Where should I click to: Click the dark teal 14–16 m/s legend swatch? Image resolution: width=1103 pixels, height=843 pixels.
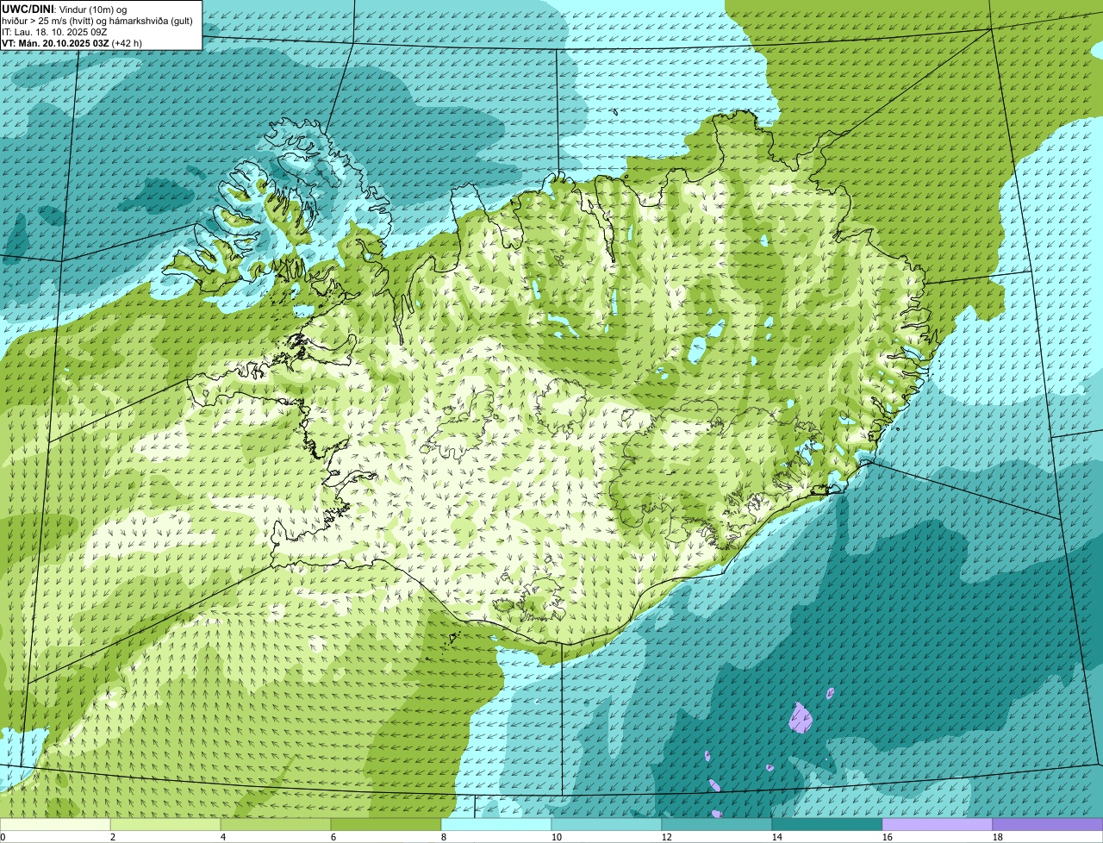click(x=827, y=824)
